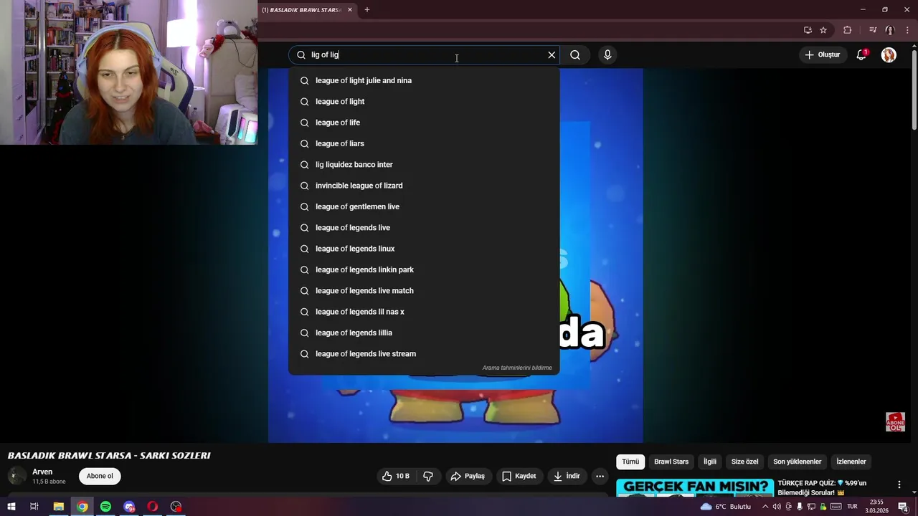918x516 pixels.
Task: Download video with İndir button
Action: 567,476
